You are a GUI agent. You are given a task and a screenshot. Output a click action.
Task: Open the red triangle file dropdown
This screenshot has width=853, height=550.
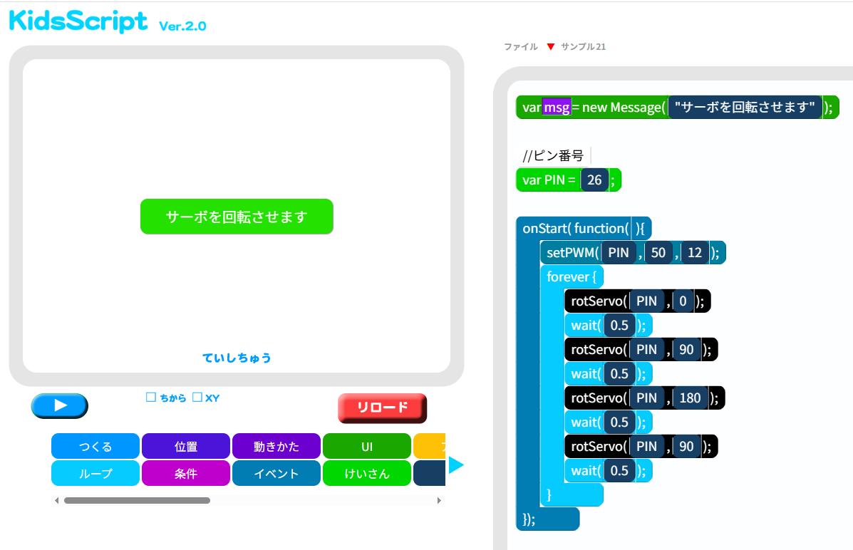(551, 47)
